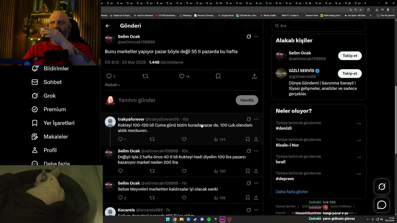The width and height of the screenshot is (397, 223).
Task: Open Discord from the taskbar
Action: click(x=202, y=219)
